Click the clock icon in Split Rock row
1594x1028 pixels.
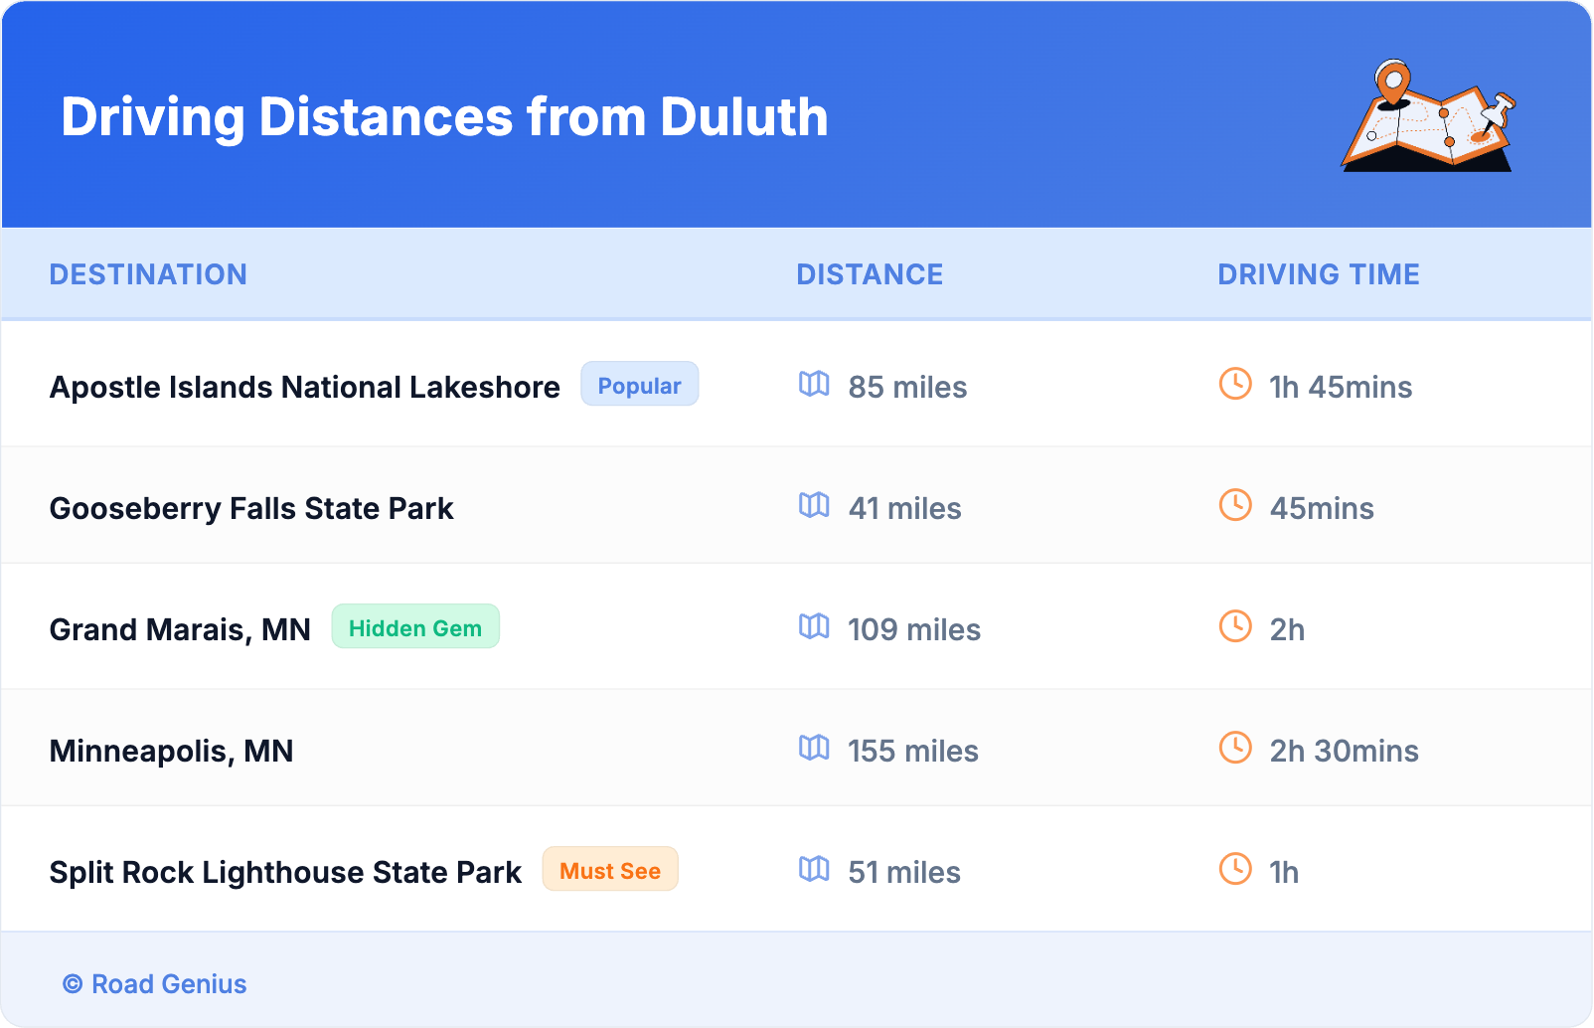point(1235,870)
